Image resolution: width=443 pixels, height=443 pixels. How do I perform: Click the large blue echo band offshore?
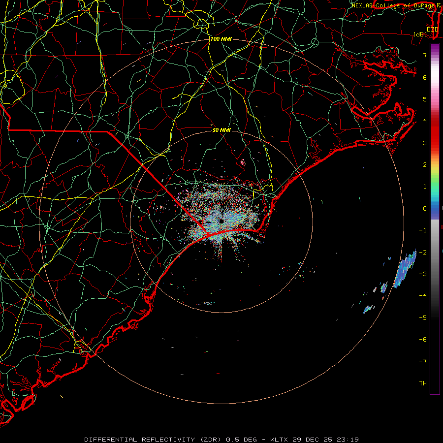point(405,269)
